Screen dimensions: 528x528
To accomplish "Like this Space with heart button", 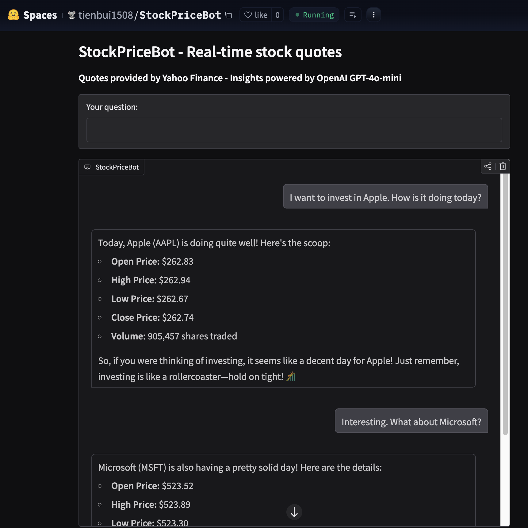I will pos(255,15).
